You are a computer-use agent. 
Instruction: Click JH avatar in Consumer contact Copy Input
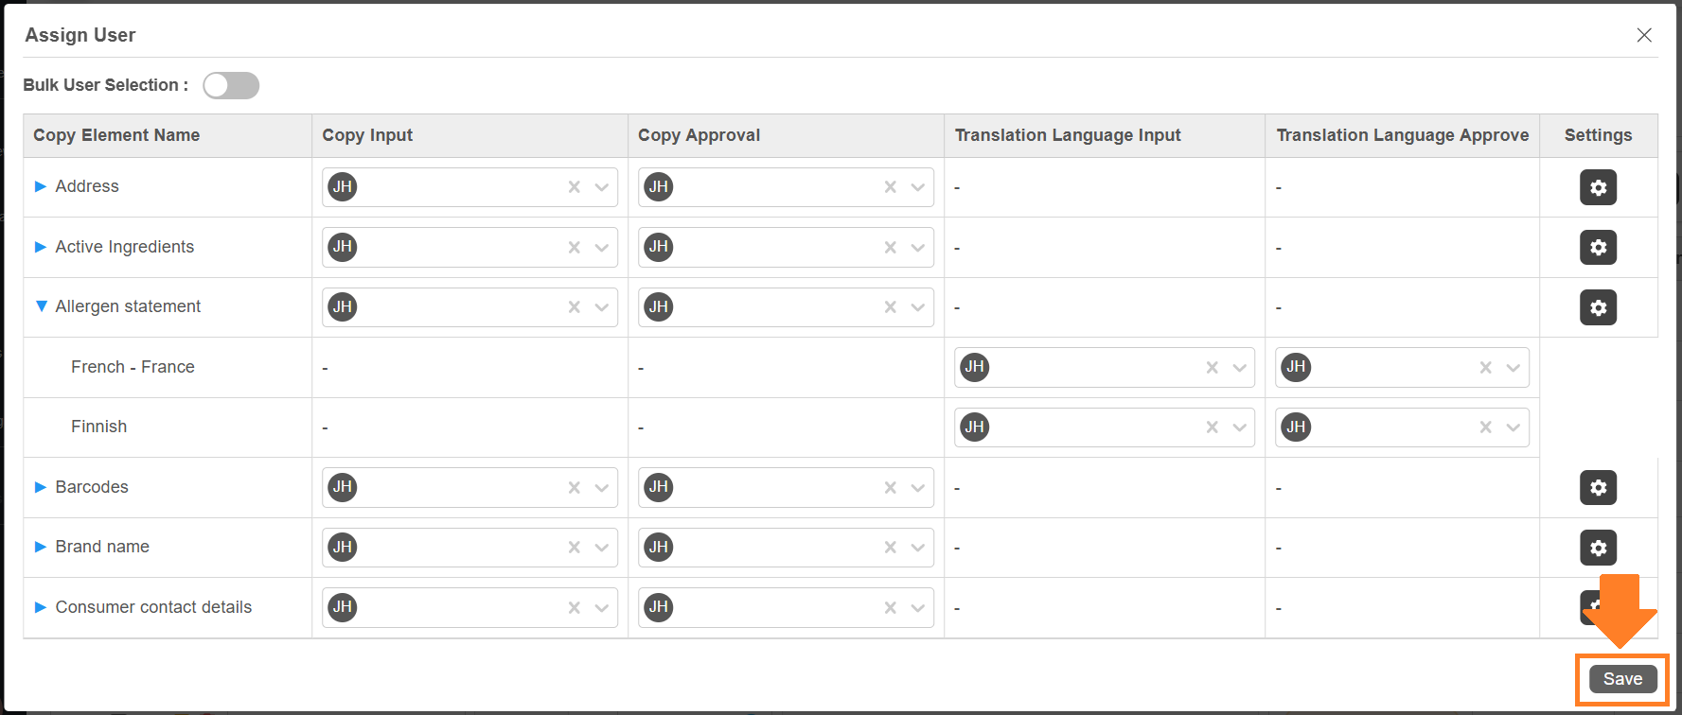coord(343,607)
